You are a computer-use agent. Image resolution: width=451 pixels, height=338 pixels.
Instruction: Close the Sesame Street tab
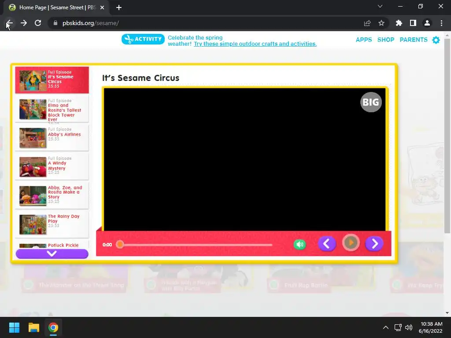point(102,7)
